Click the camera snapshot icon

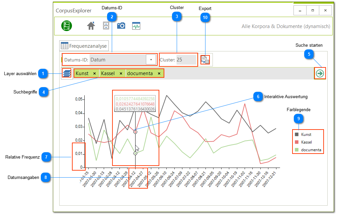coord(121,26)
